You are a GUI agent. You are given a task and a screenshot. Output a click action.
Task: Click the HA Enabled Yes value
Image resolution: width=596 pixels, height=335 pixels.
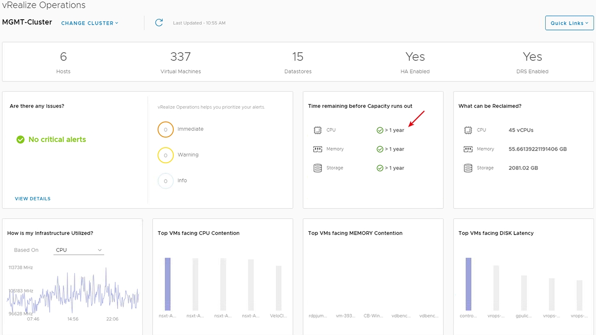pyautogui.click(x=415, y=56)
